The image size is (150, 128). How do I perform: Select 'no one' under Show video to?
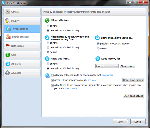point(98,48)
